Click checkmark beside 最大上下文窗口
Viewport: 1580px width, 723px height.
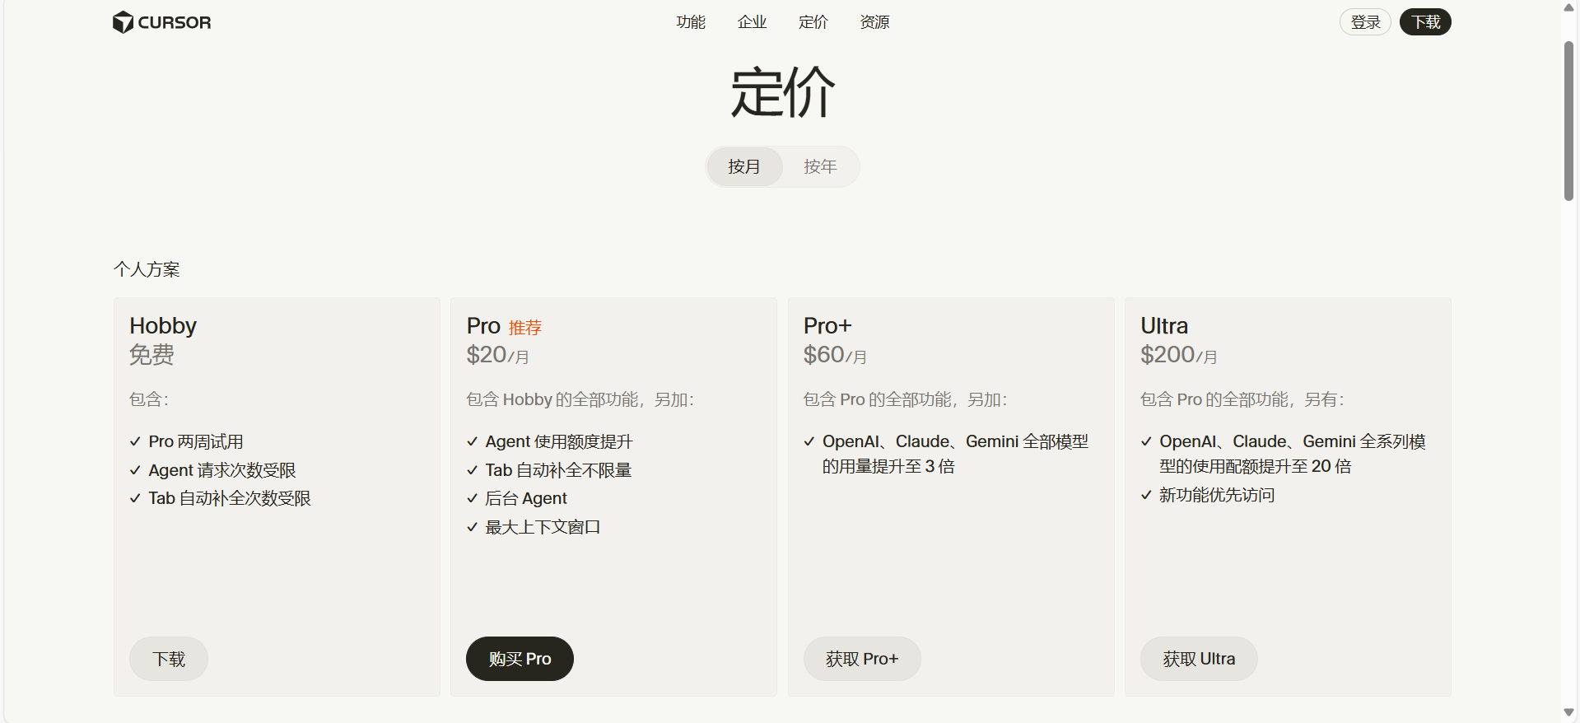tap(472, 528)
